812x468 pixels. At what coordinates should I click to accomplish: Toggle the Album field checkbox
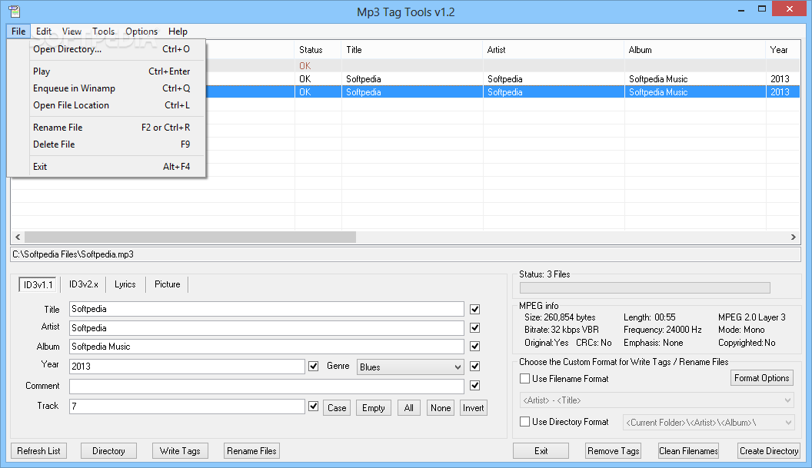(475, 347)
